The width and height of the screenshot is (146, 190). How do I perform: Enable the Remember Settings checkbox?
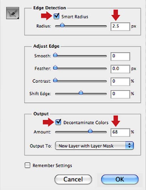[28, 165]
